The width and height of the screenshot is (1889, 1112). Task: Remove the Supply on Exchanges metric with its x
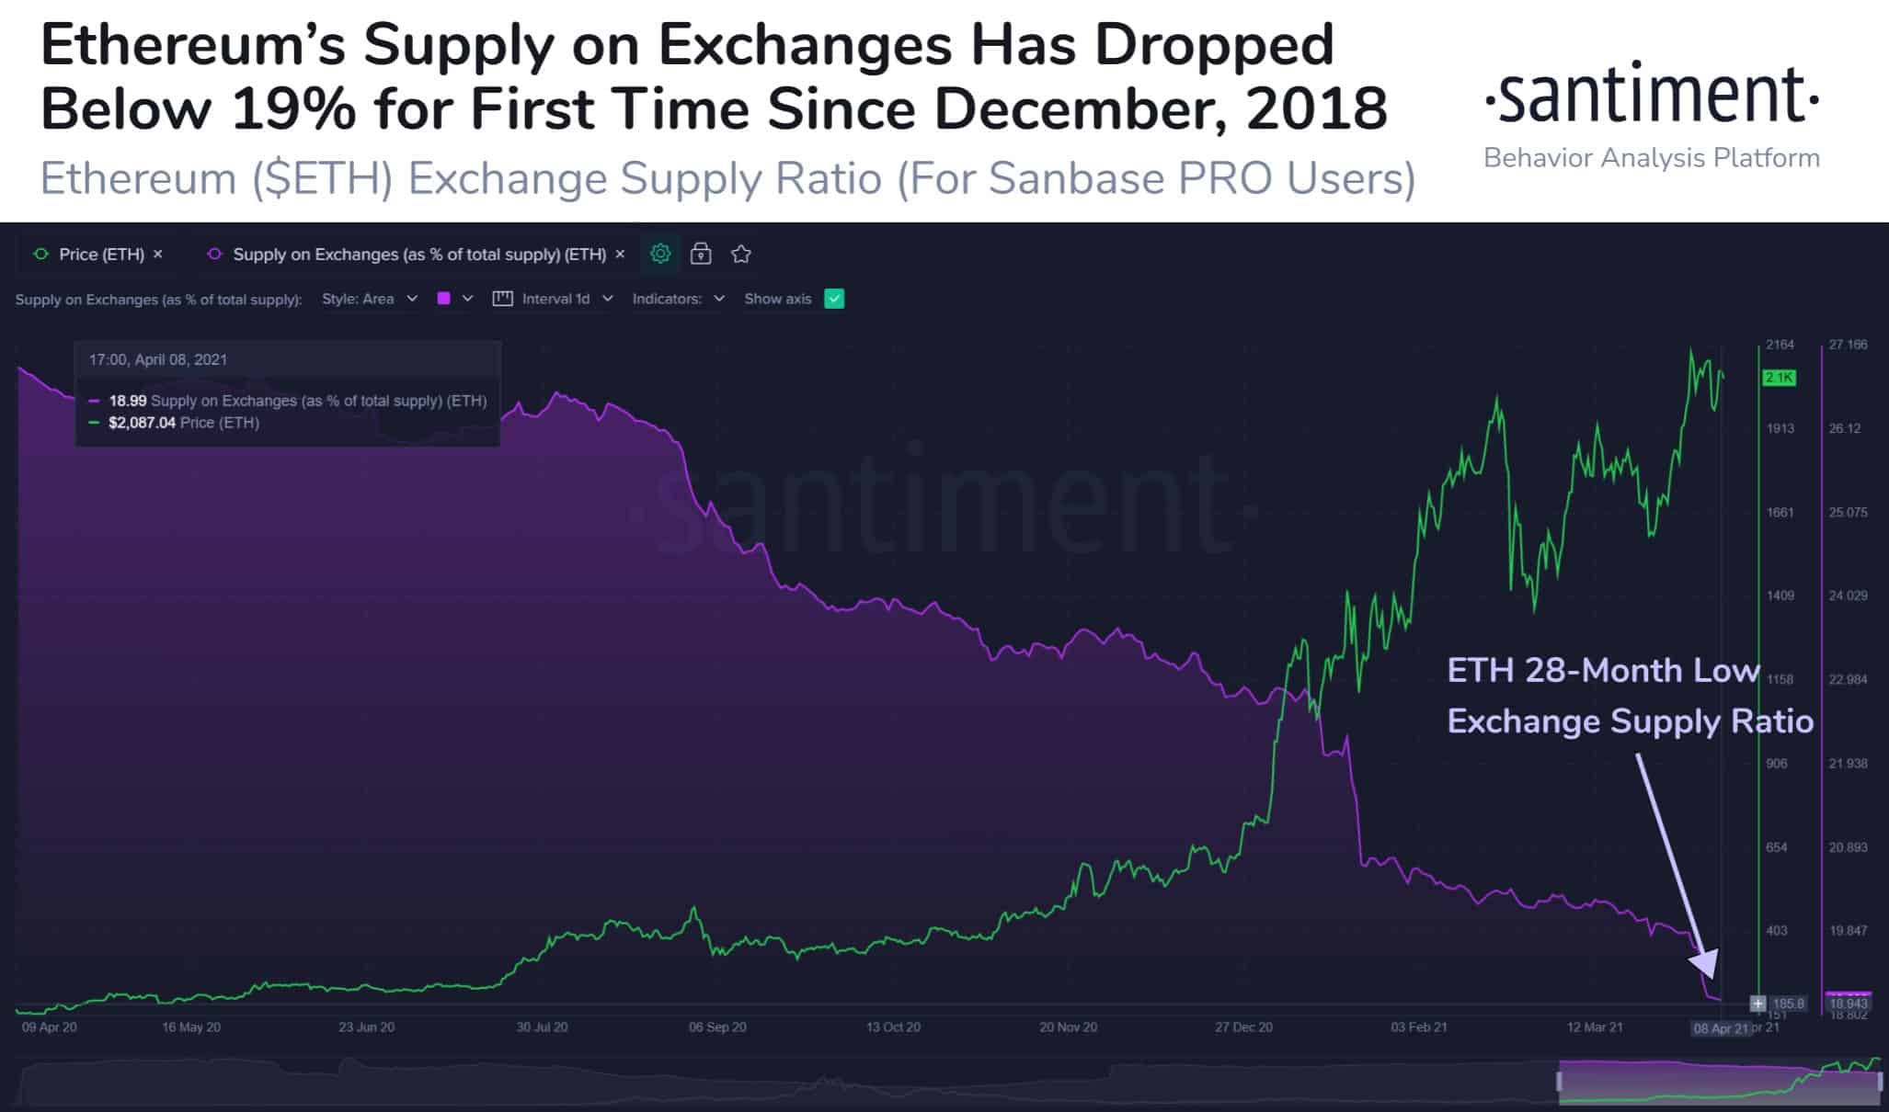coord(620,254)
